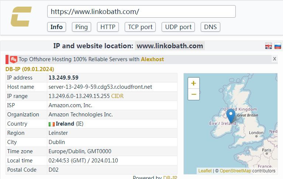Select the Info tab
The height and width of the screenshot is (179, 283).
click(56, 27)
